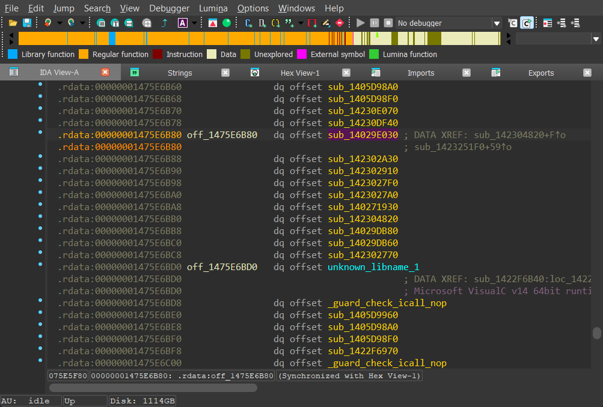This screenshot has height=407, width=603.
Task: Jump to sub_14029E030 function
Action: tap(363, 134)
